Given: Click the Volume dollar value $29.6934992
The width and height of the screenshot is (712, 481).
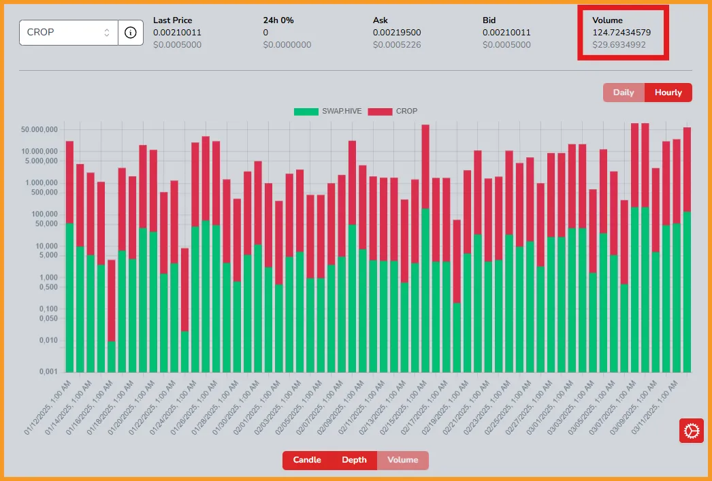Looking at the screenshot, I should tap(619, 45).
